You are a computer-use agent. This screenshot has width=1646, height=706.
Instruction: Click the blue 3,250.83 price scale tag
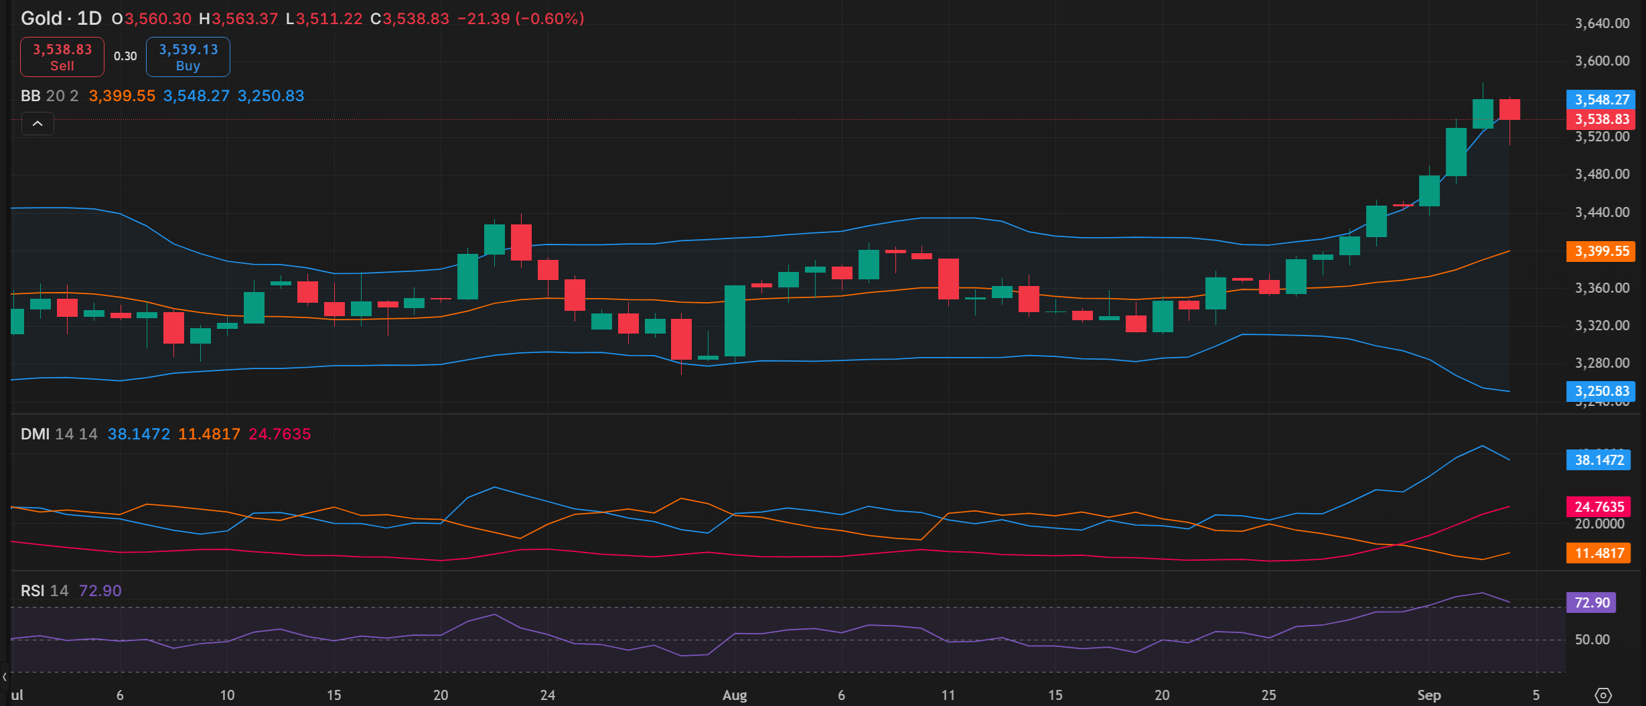coord(1601,391)
